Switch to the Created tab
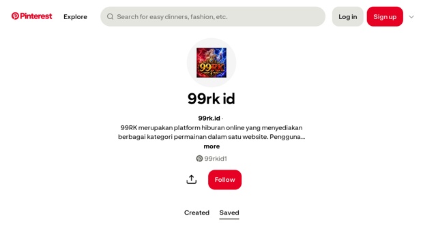Image resolution: width=423 pixels, height=252 pixels. click(x=196, y=212)
